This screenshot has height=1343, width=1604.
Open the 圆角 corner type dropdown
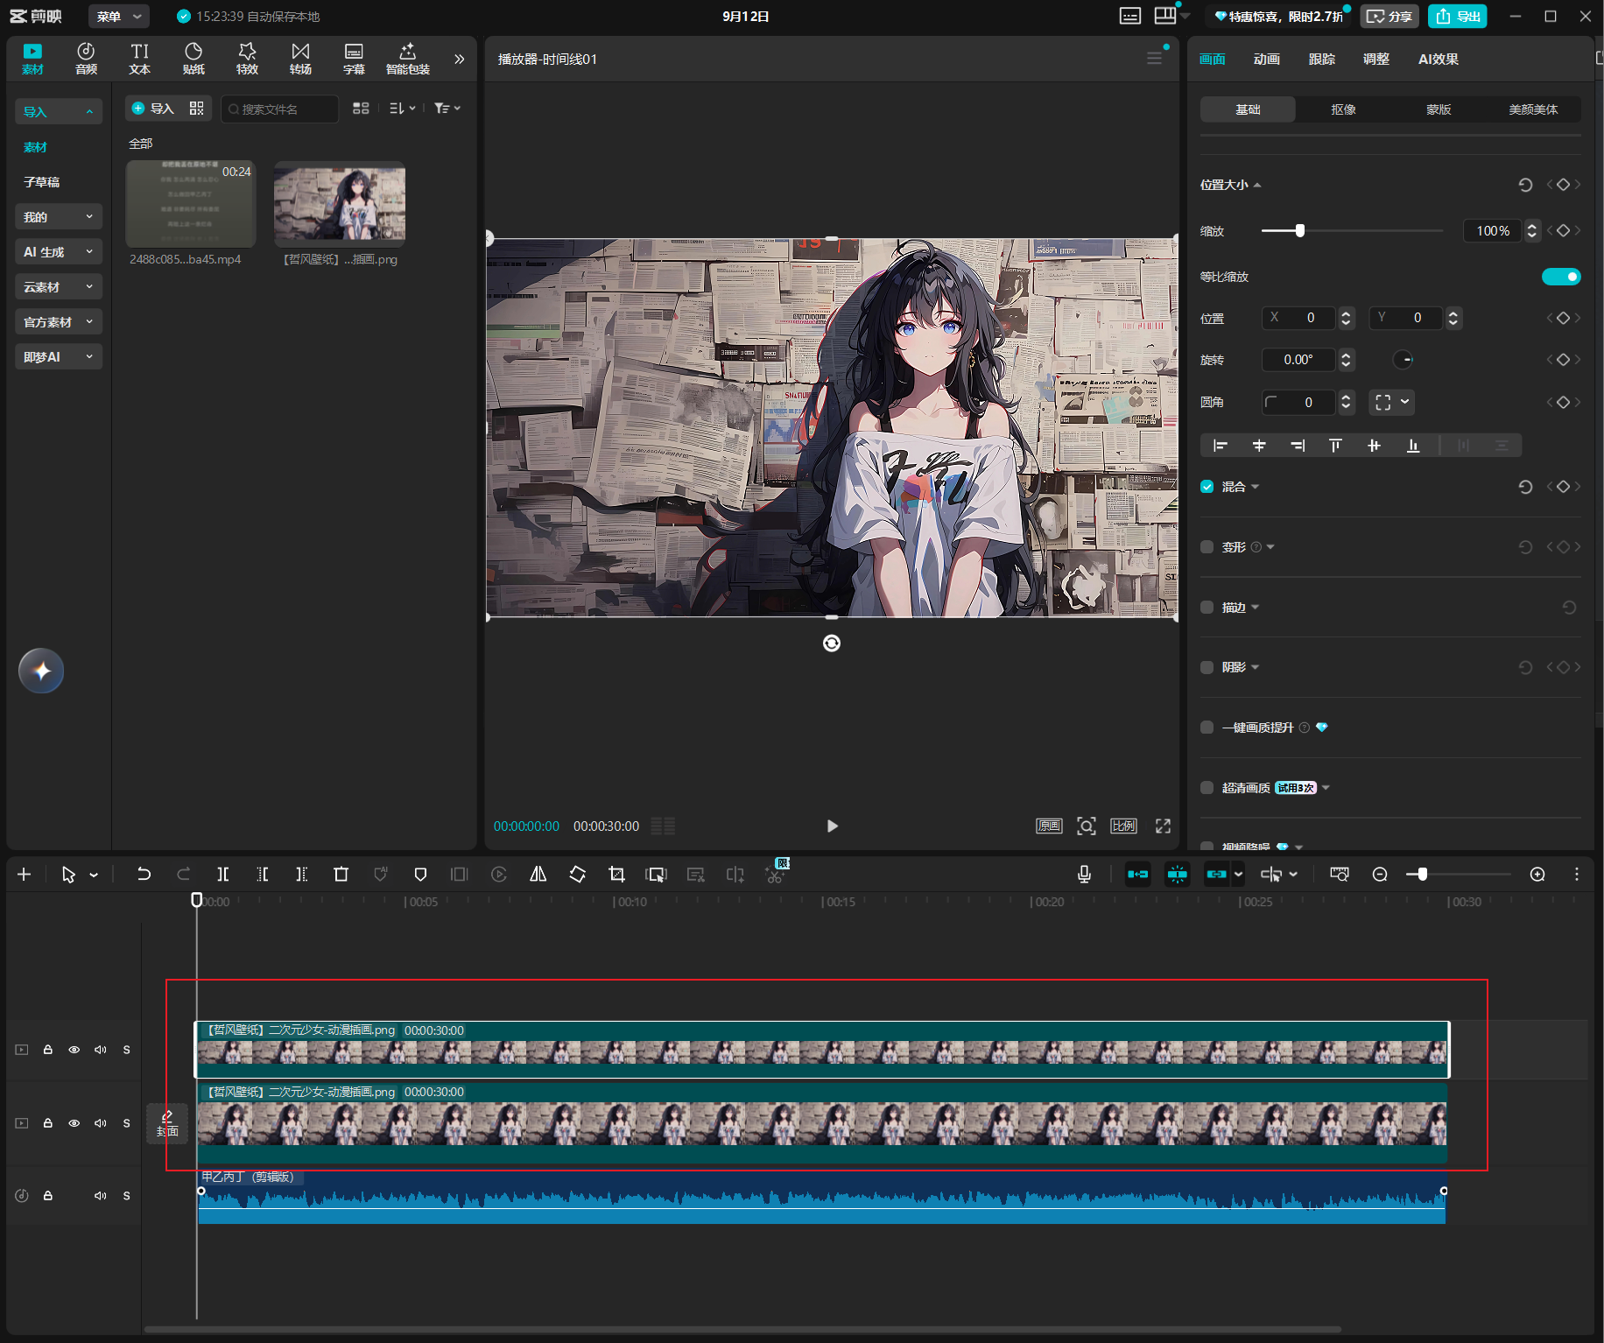(x=1391, y=403)
